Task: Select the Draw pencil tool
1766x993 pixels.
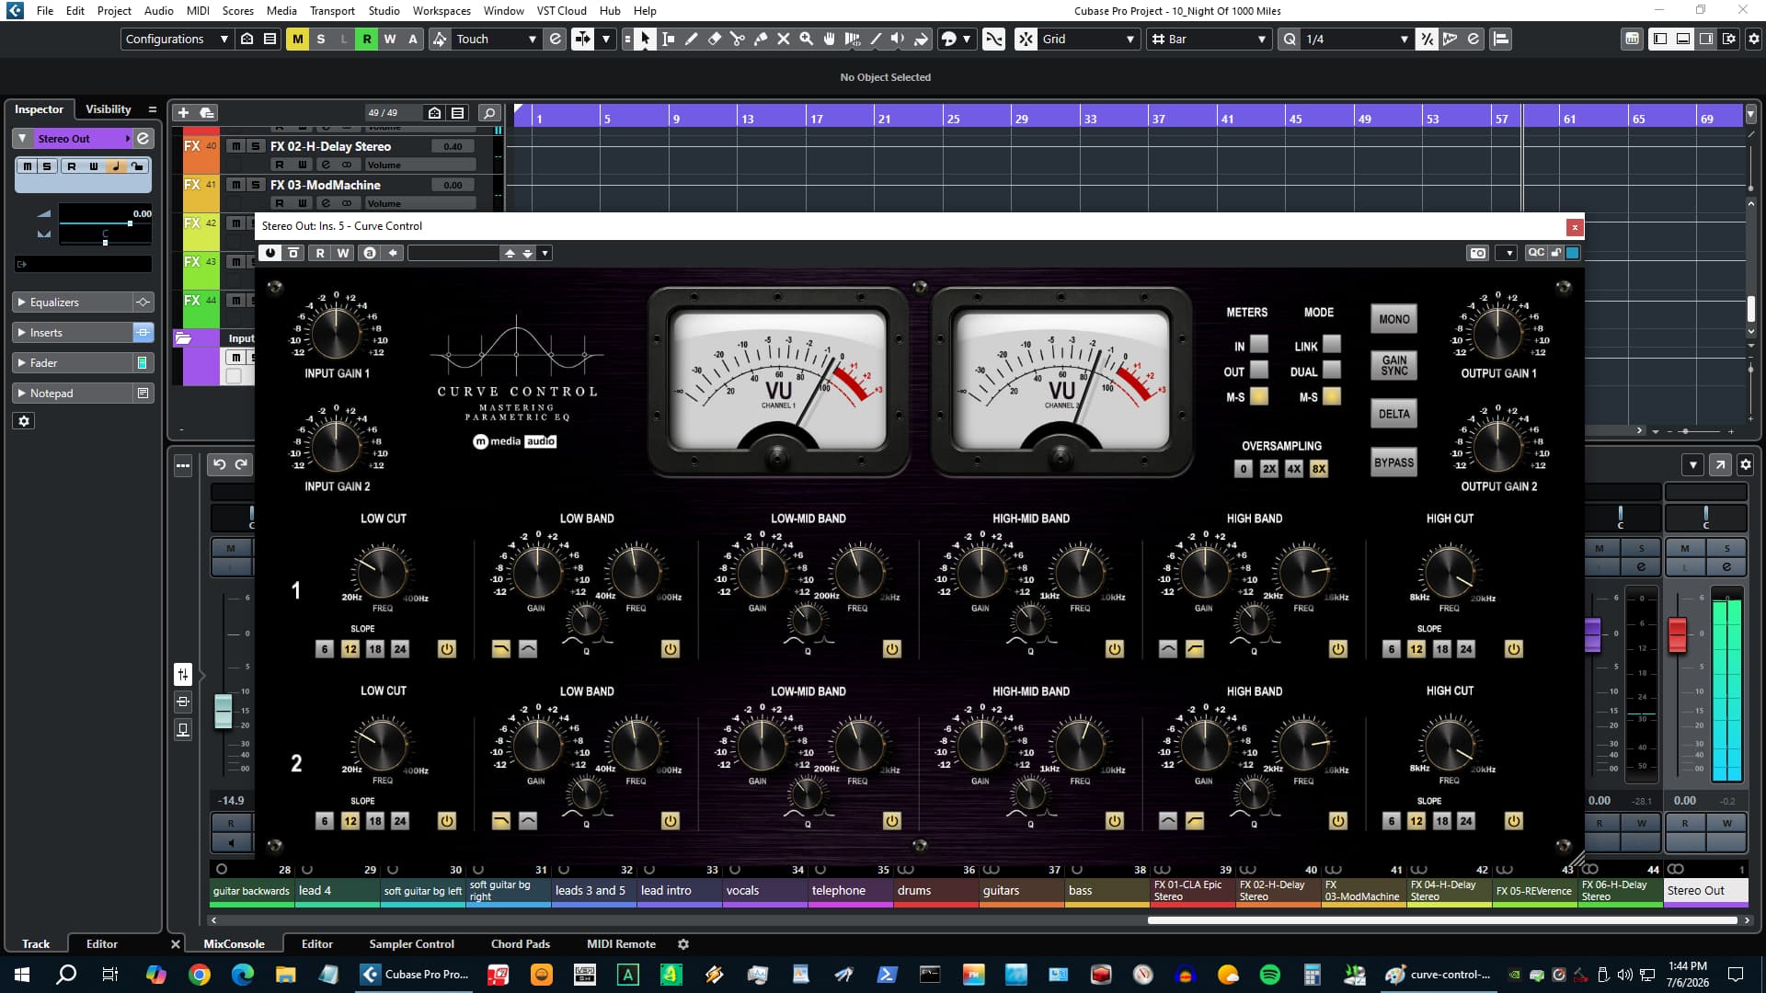Action: [691, 39]
